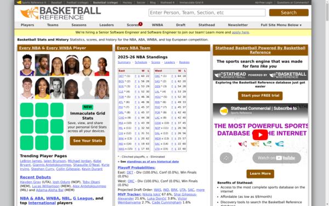Open LAL in the West standings
The image size is (329, 206).
[157, 92]
